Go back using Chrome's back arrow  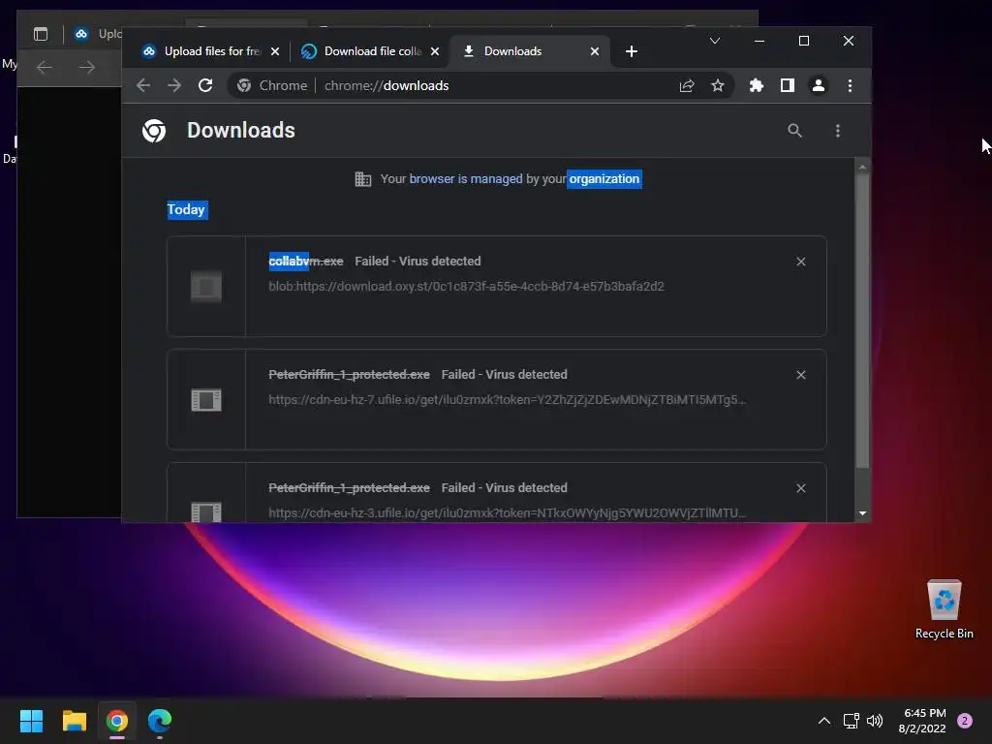click(x=143, y=85)
